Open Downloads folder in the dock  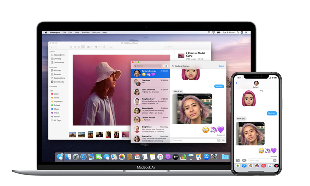click(225, 157)
